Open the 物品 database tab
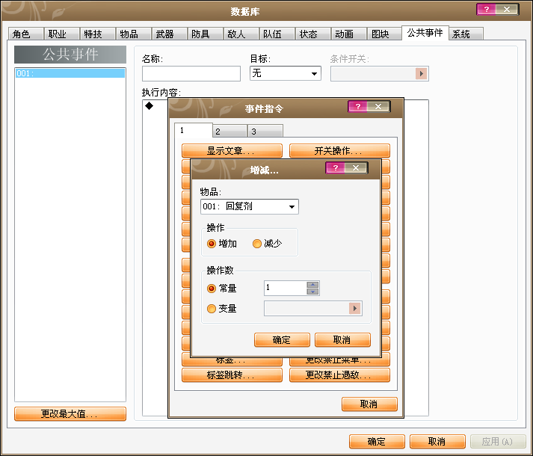This screenshot has width=533, height=456. click(134, 34)
